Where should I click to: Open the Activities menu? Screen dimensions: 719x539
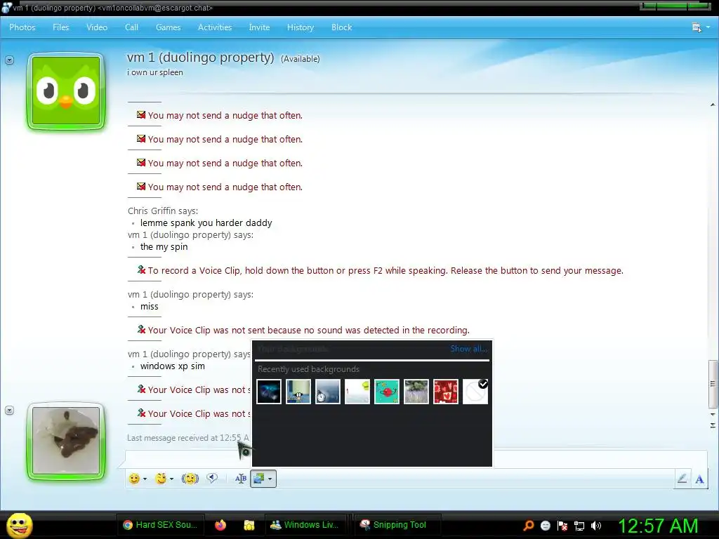(215, 27)
